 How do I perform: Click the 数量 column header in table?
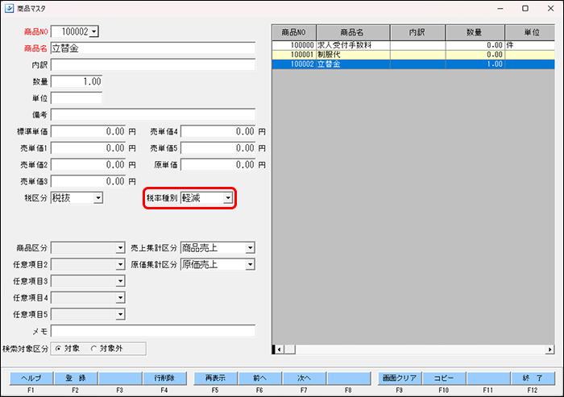[475, 32]
